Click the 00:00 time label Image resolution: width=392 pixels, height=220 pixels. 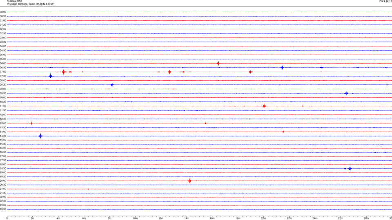pos(3,12)
